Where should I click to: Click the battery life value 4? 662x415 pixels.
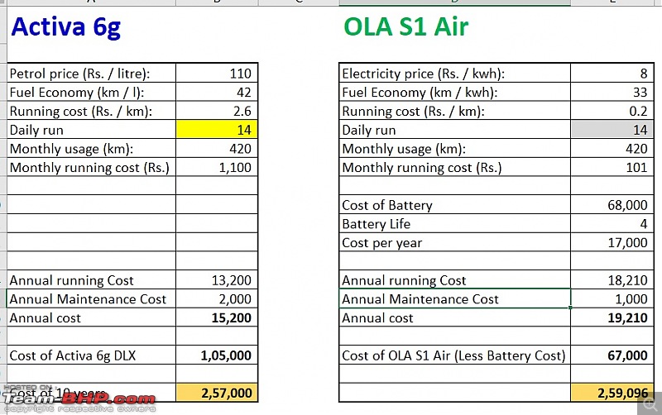(x=612, y=223)
